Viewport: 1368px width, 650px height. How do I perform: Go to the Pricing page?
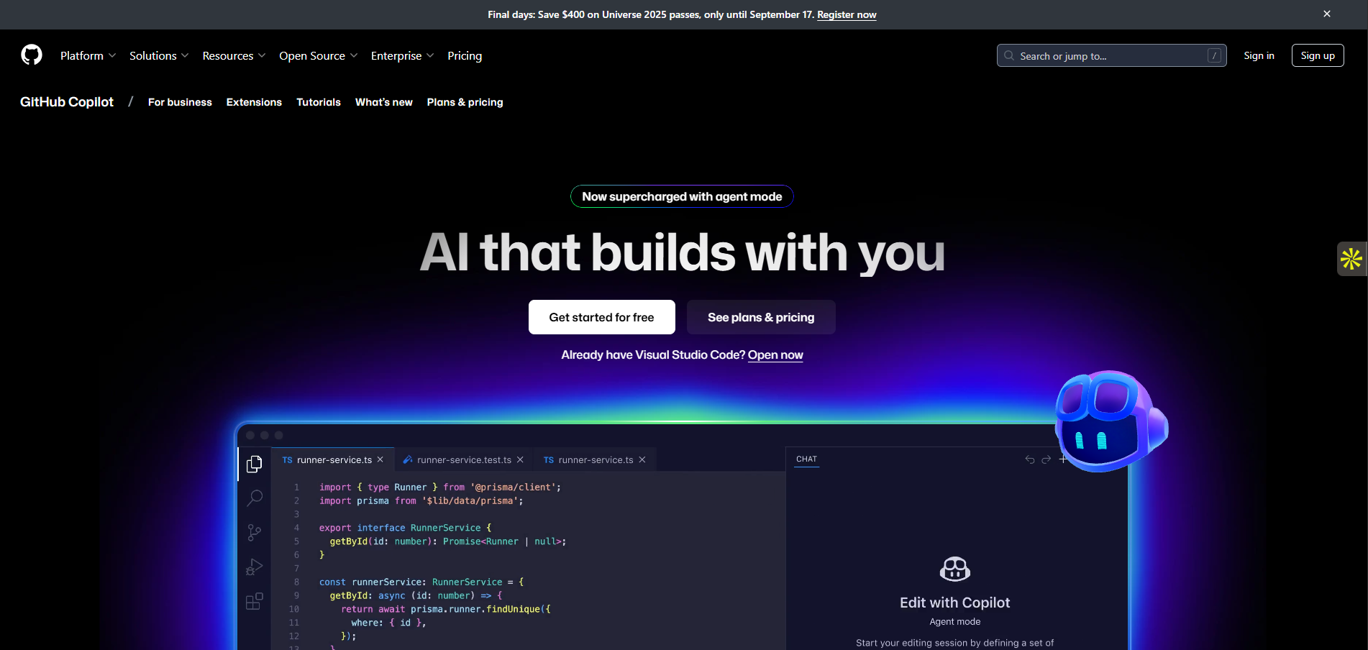(x=465, y=55)
